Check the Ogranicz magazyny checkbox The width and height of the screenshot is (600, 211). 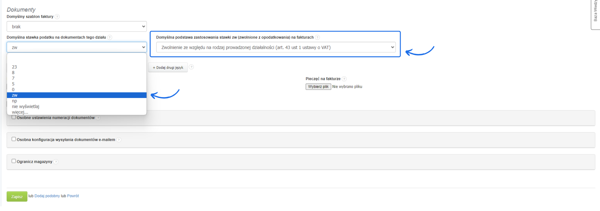point(14,161)
